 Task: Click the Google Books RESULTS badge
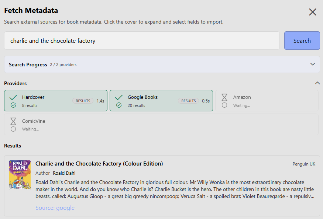pos(189,101)
